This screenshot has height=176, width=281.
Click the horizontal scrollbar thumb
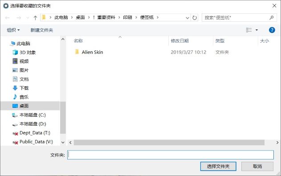point(169,143)
